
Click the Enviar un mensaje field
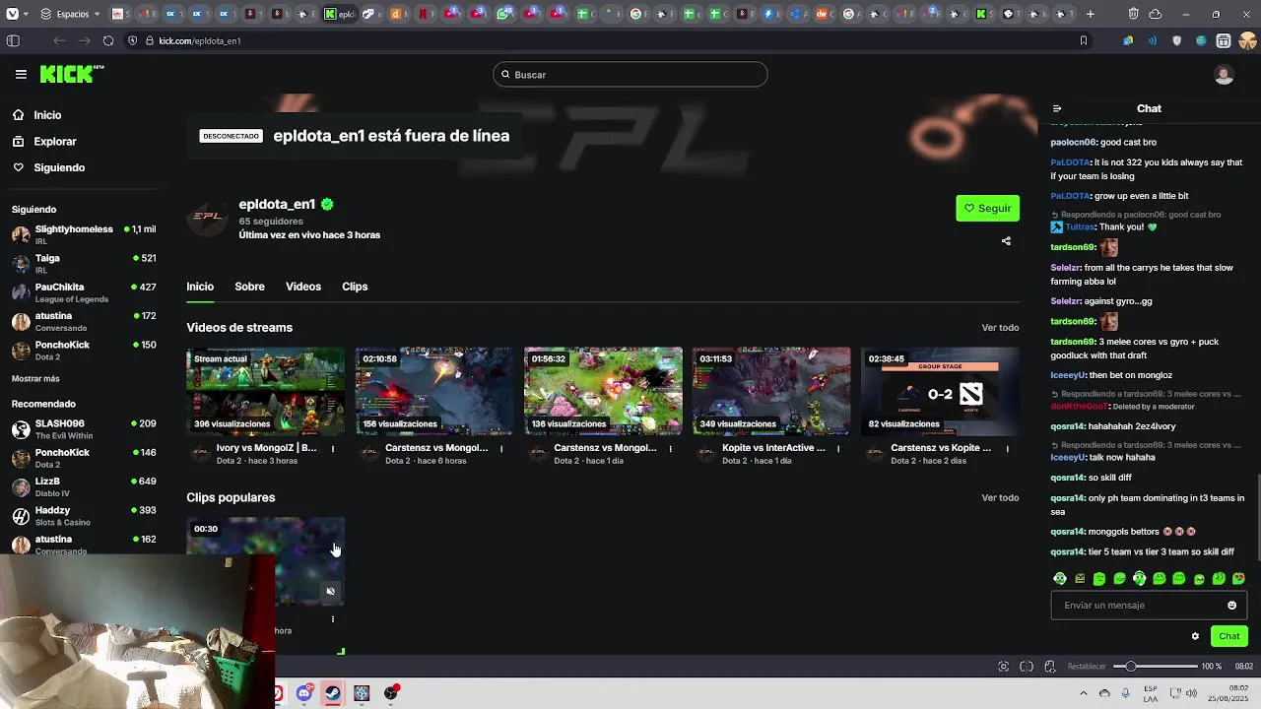click(x=1149, y=605)
